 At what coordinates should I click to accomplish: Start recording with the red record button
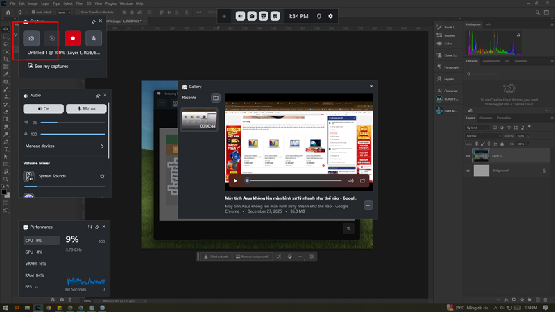tap(73, 39)
